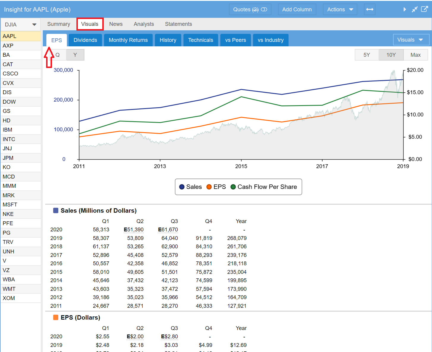Toggle Sales series in chart legend
The height and width of the screenshot is (352, 432).
coord(191,187)
